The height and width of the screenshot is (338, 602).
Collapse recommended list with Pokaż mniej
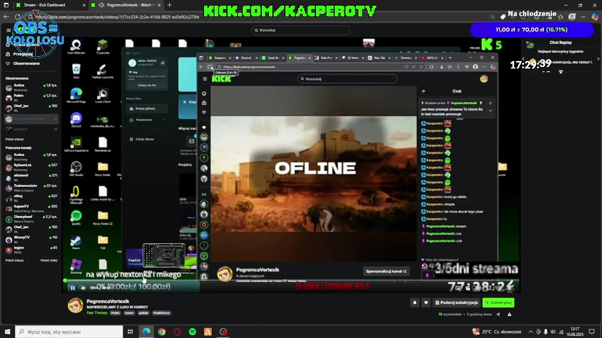coord(49,260)
